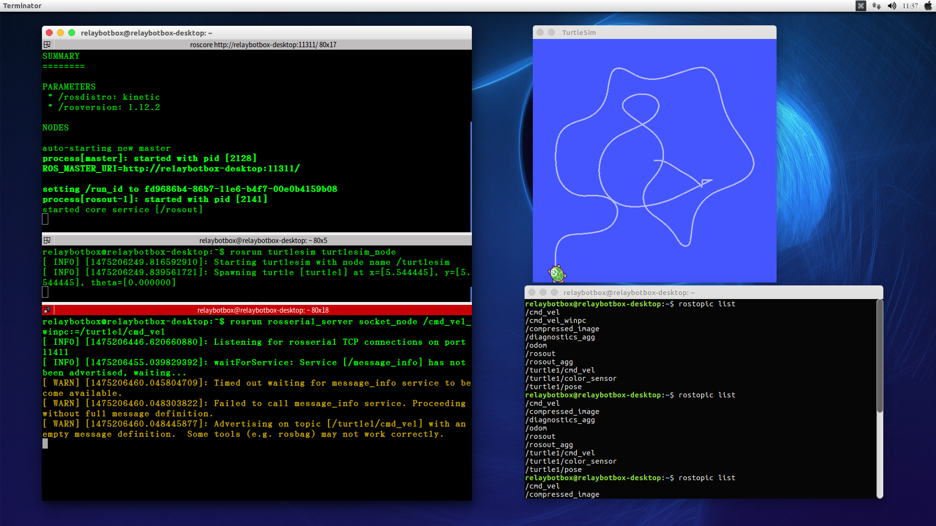936x526 pixels.
Task: Open the network connections indicator
Action: (877, 6)
